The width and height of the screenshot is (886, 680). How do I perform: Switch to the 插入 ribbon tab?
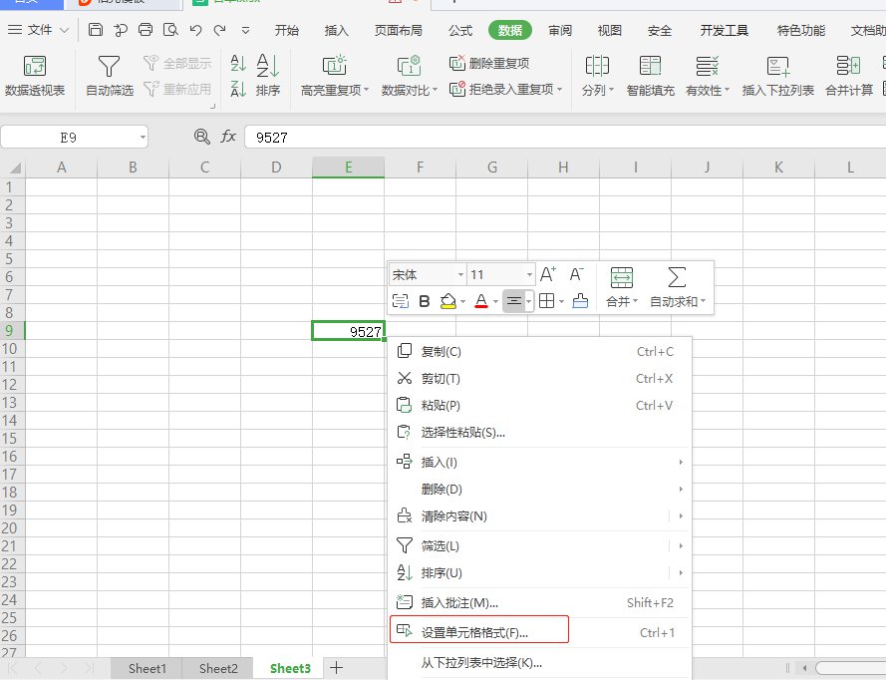coord(336,31)
